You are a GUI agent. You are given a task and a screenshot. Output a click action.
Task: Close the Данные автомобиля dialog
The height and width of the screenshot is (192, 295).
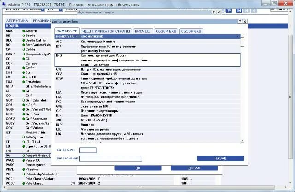pyautogui.click(x=245, y=22)
